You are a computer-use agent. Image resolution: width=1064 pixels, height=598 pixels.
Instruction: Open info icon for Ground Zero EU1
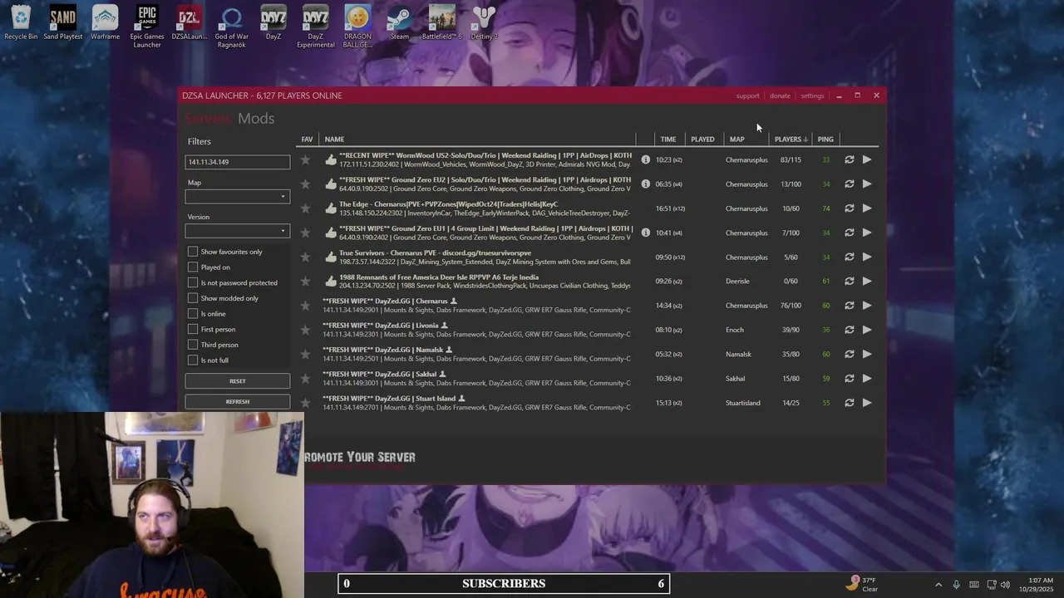(x=645, y=233)
